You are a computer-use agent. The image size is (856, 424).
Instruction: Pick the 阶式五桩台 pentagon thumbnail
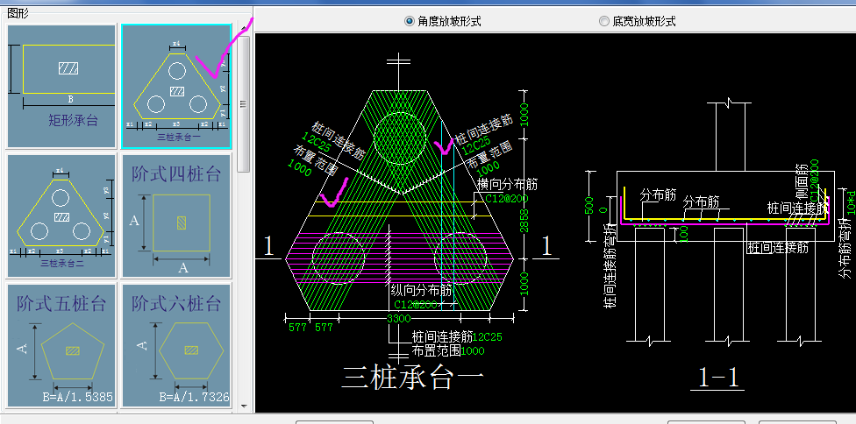(x=61, y=344)
